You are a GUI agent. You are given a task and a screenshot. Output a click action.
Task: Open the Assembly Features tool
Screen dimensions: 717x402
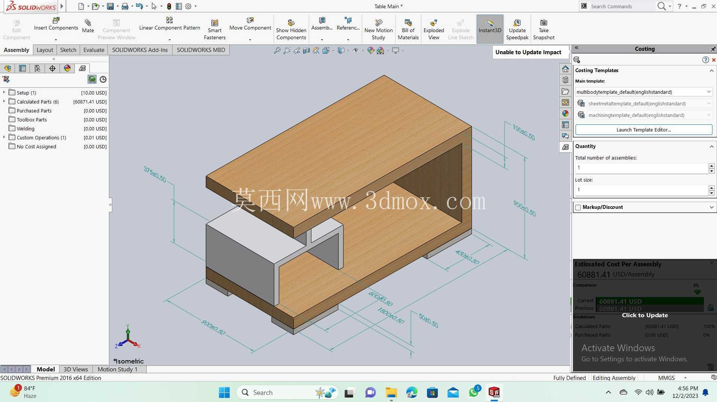[x=322, y=24]
